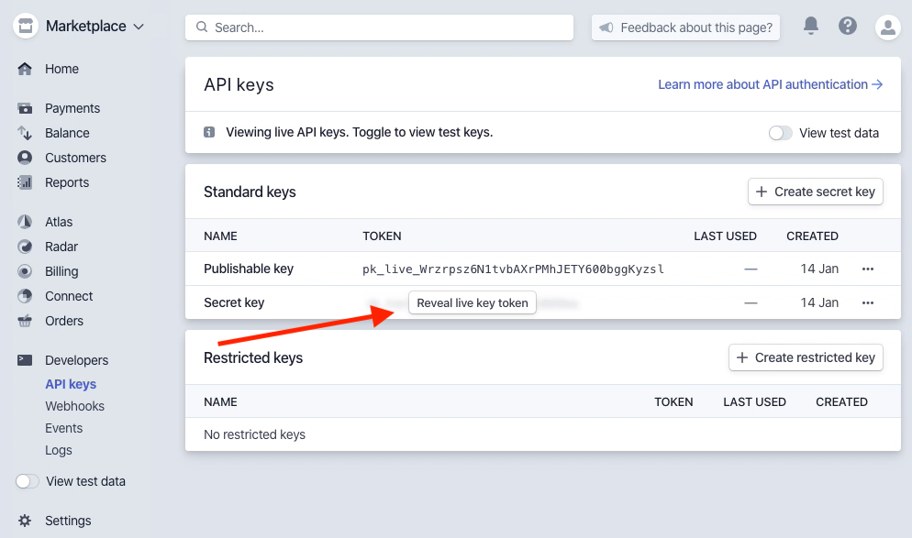Click the Connect icon in sidebar
This screenshot has height=538, width=912.
(x=25, y=296)
